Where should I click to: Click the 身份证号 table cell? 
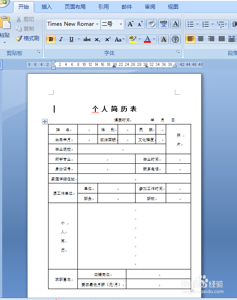coord(63,169)
